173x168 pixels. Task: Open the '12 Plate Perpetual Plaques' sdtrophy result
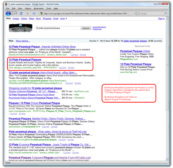(25, 60)
